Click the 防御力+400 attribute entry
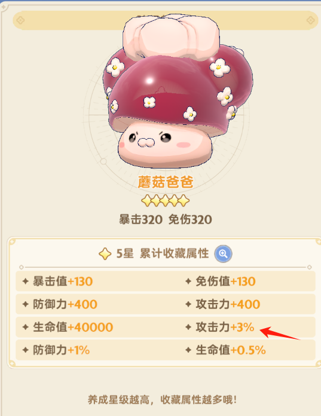The image size is (321, 416). coord(60,304)
